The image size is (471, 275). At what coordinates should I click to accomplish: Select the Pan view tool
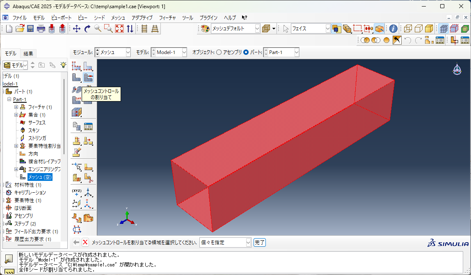[x=76, y=29]
